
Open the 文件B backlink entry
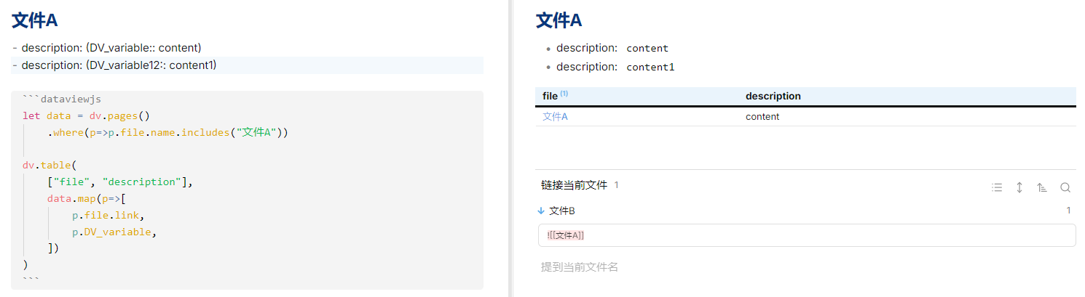[x=561, y=211]
